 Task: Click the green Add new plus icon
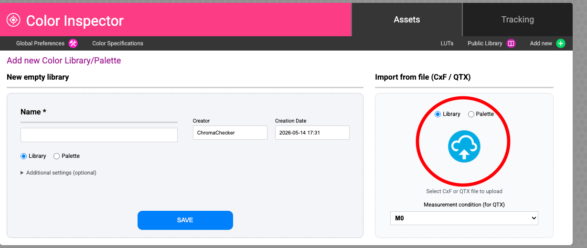coord(561,43)
